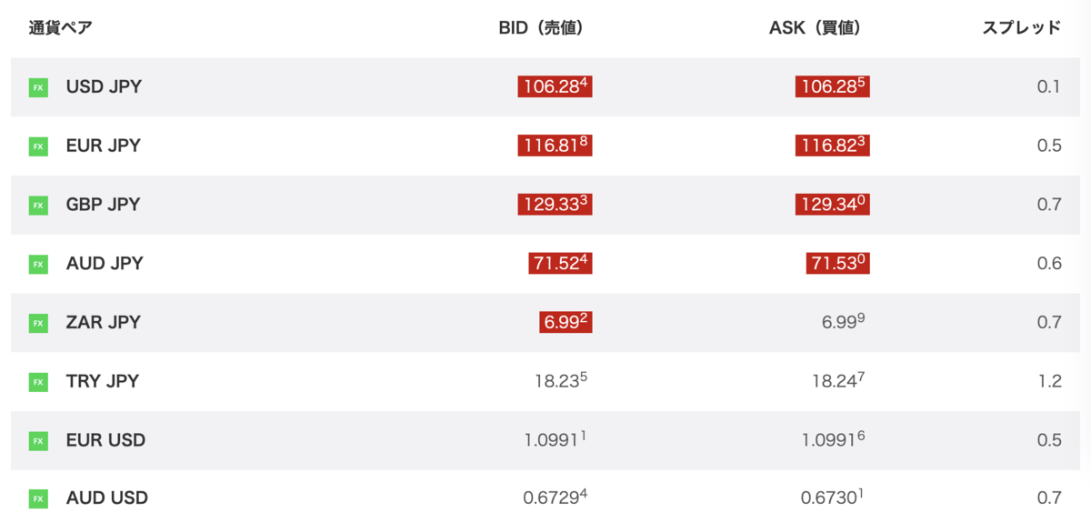Click the GBP JPY ask price 129.34
The height and width of the screenshot is (523, 1091).
click(x=833, y=204)
